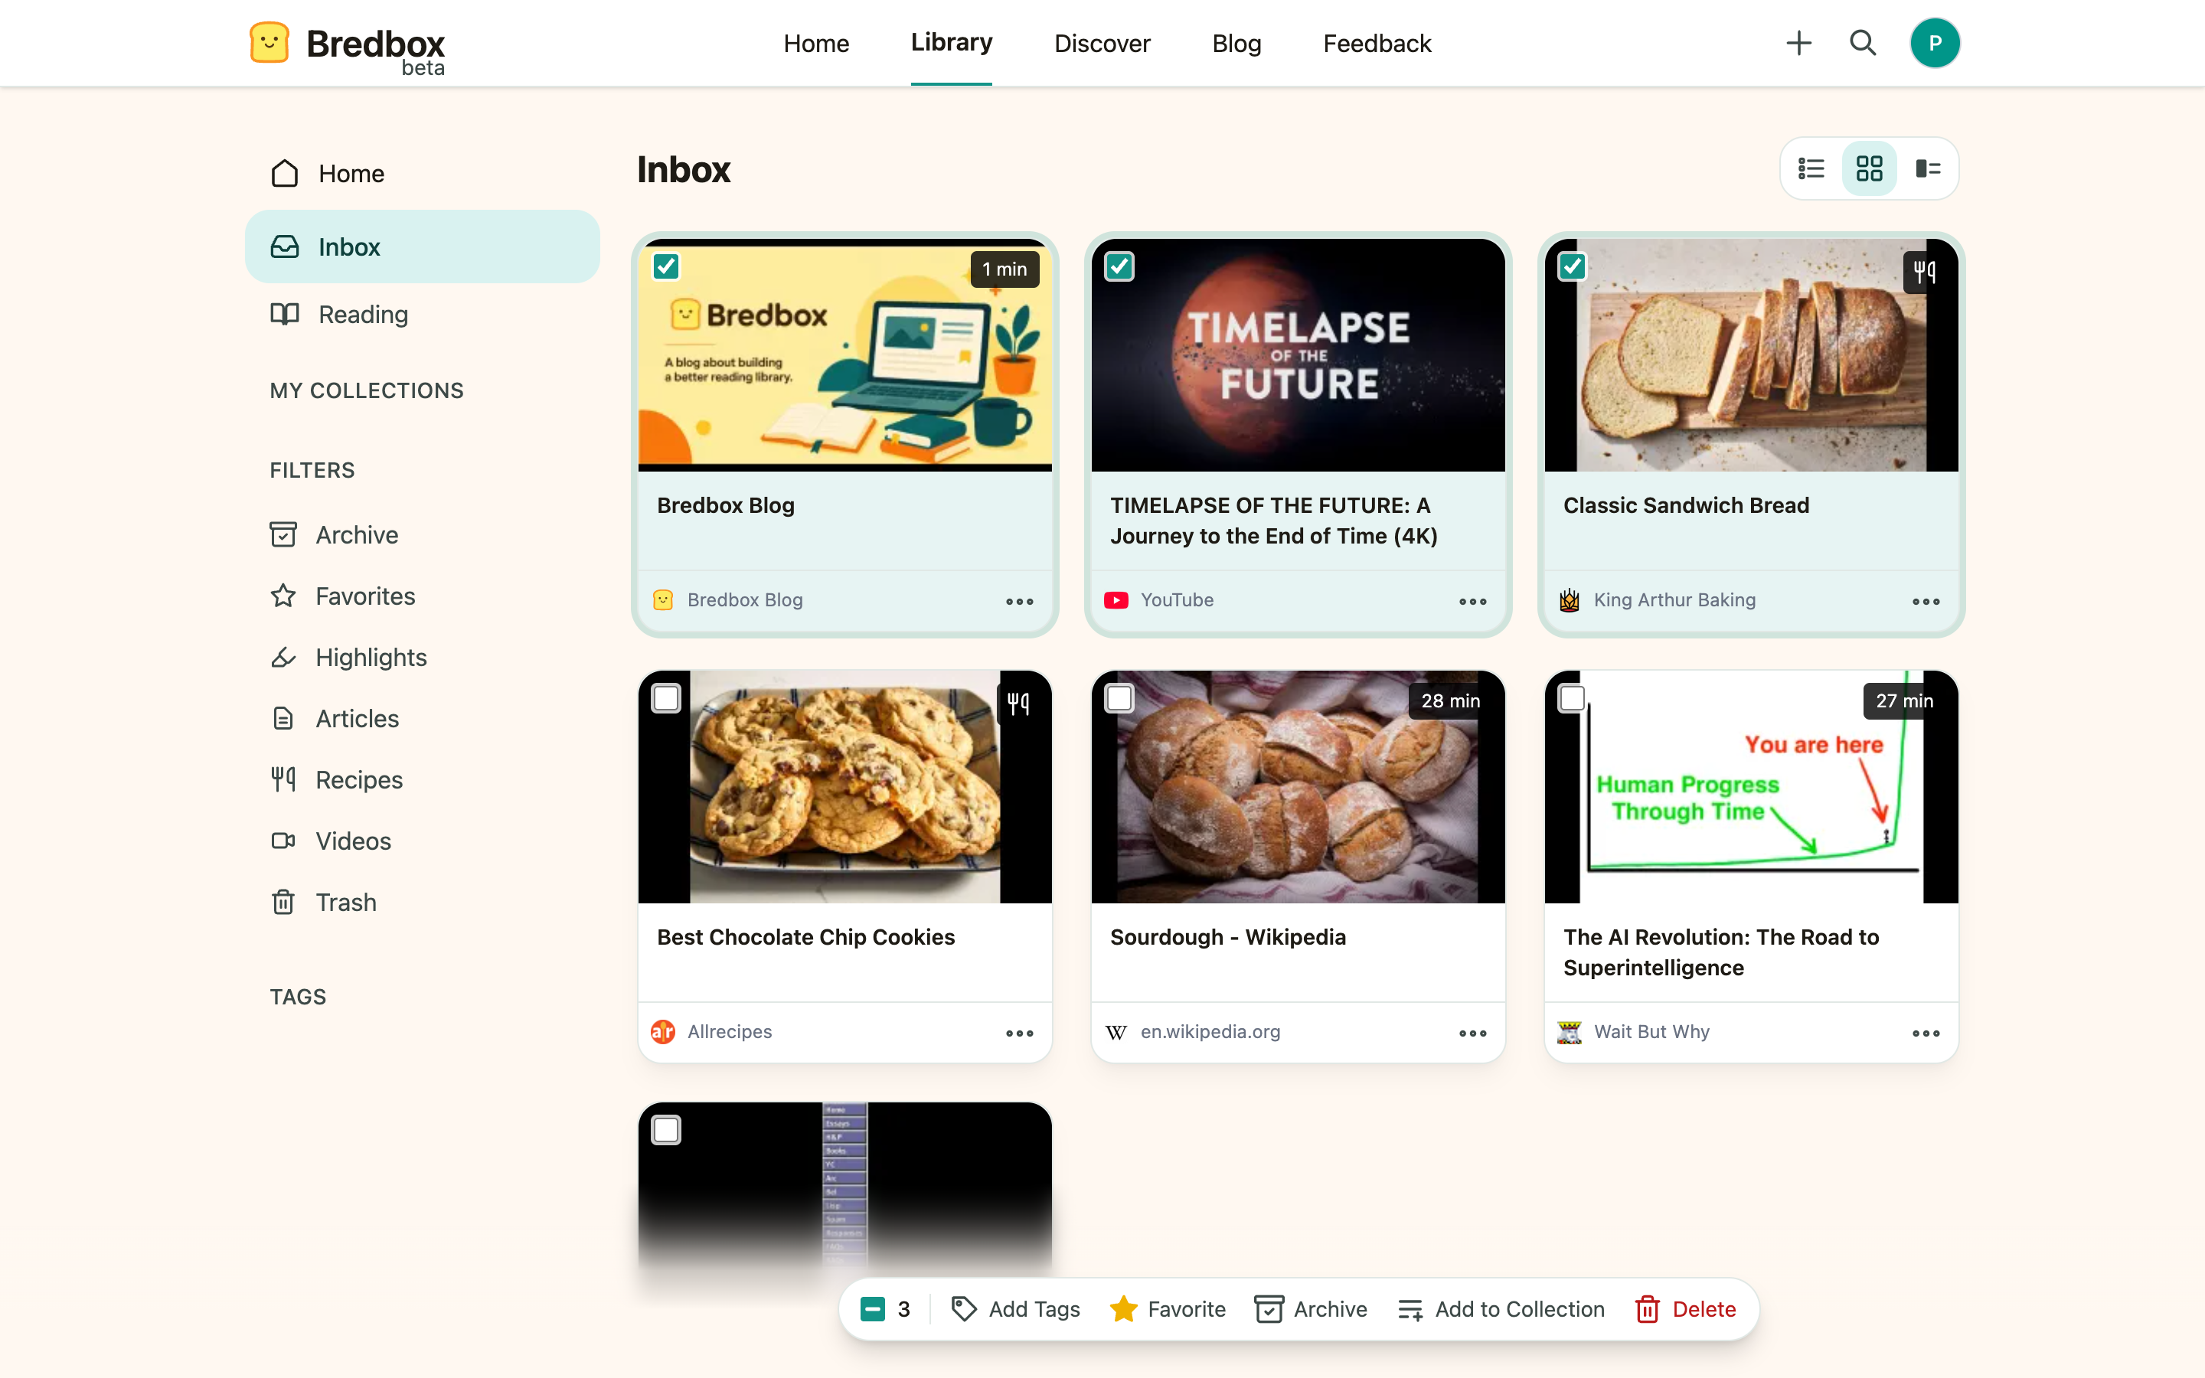Open The AI Revolution title link
This screenshot has width=2205, height=1378.
point(1720,952)
